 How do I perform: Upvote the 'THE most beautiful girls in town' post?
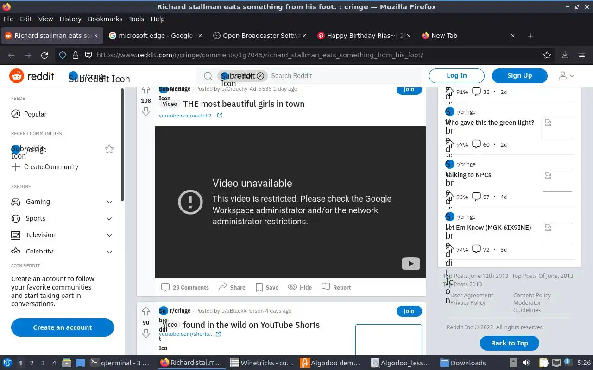tap(146, 89)
